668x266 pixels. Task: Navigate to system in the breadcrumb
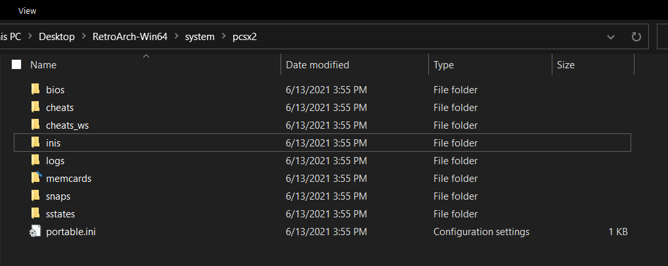200,37
